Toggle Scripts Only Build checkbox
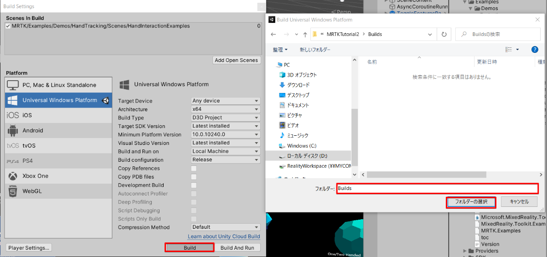This screenshot has height=257, width=547. [x=194, y=219]
